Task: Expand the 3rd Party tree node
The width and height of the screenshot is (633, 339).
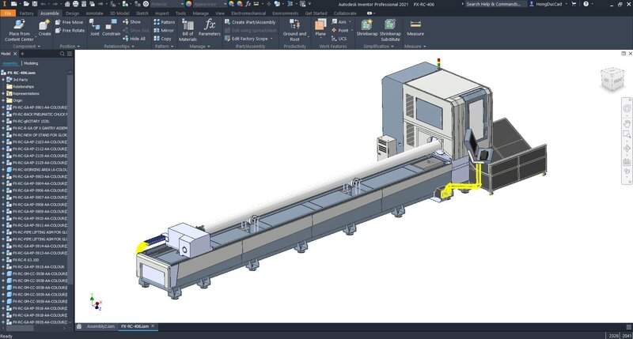Action: pos(4,80)
